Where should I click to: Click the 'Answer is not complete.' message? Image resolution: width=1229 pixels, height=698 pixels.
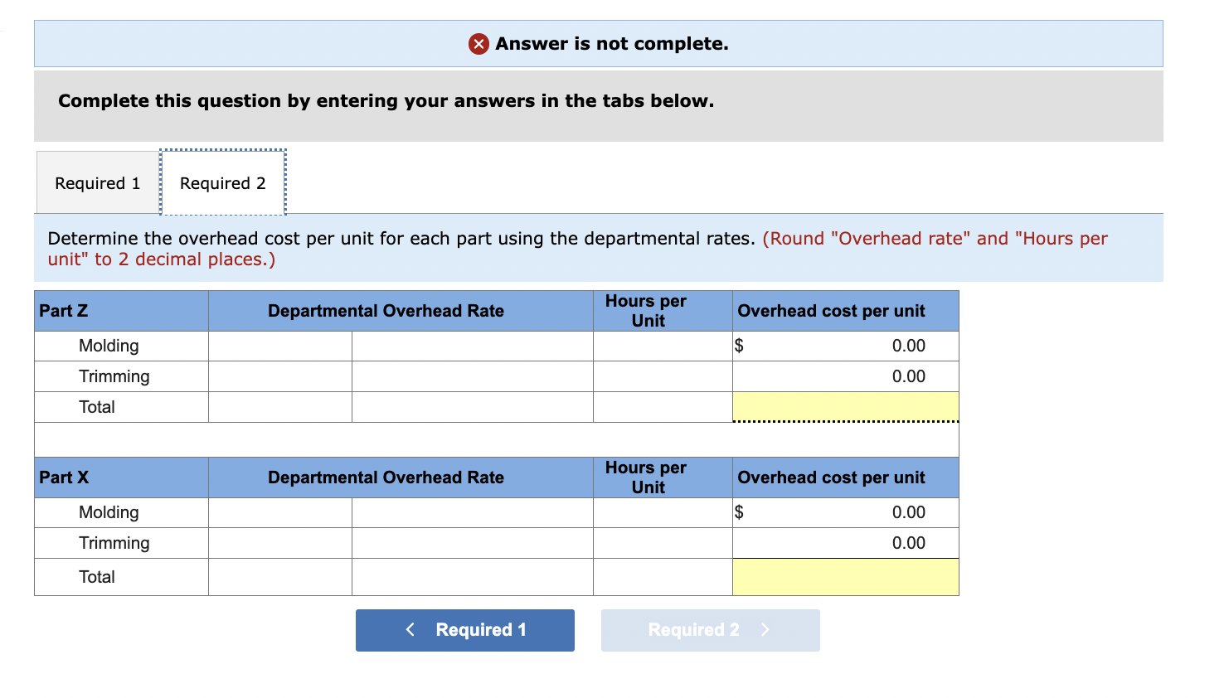pos(612,44)
